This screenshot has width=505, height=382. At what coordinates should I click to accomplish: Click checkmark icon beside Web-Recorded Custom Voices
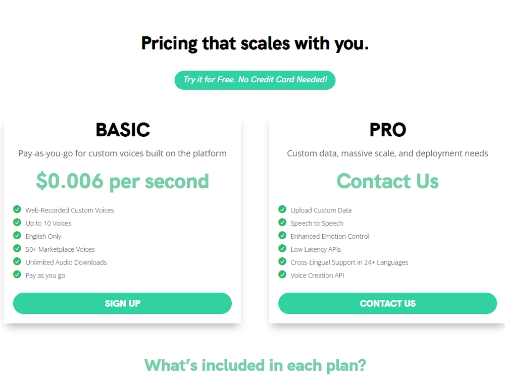(17, 209)
